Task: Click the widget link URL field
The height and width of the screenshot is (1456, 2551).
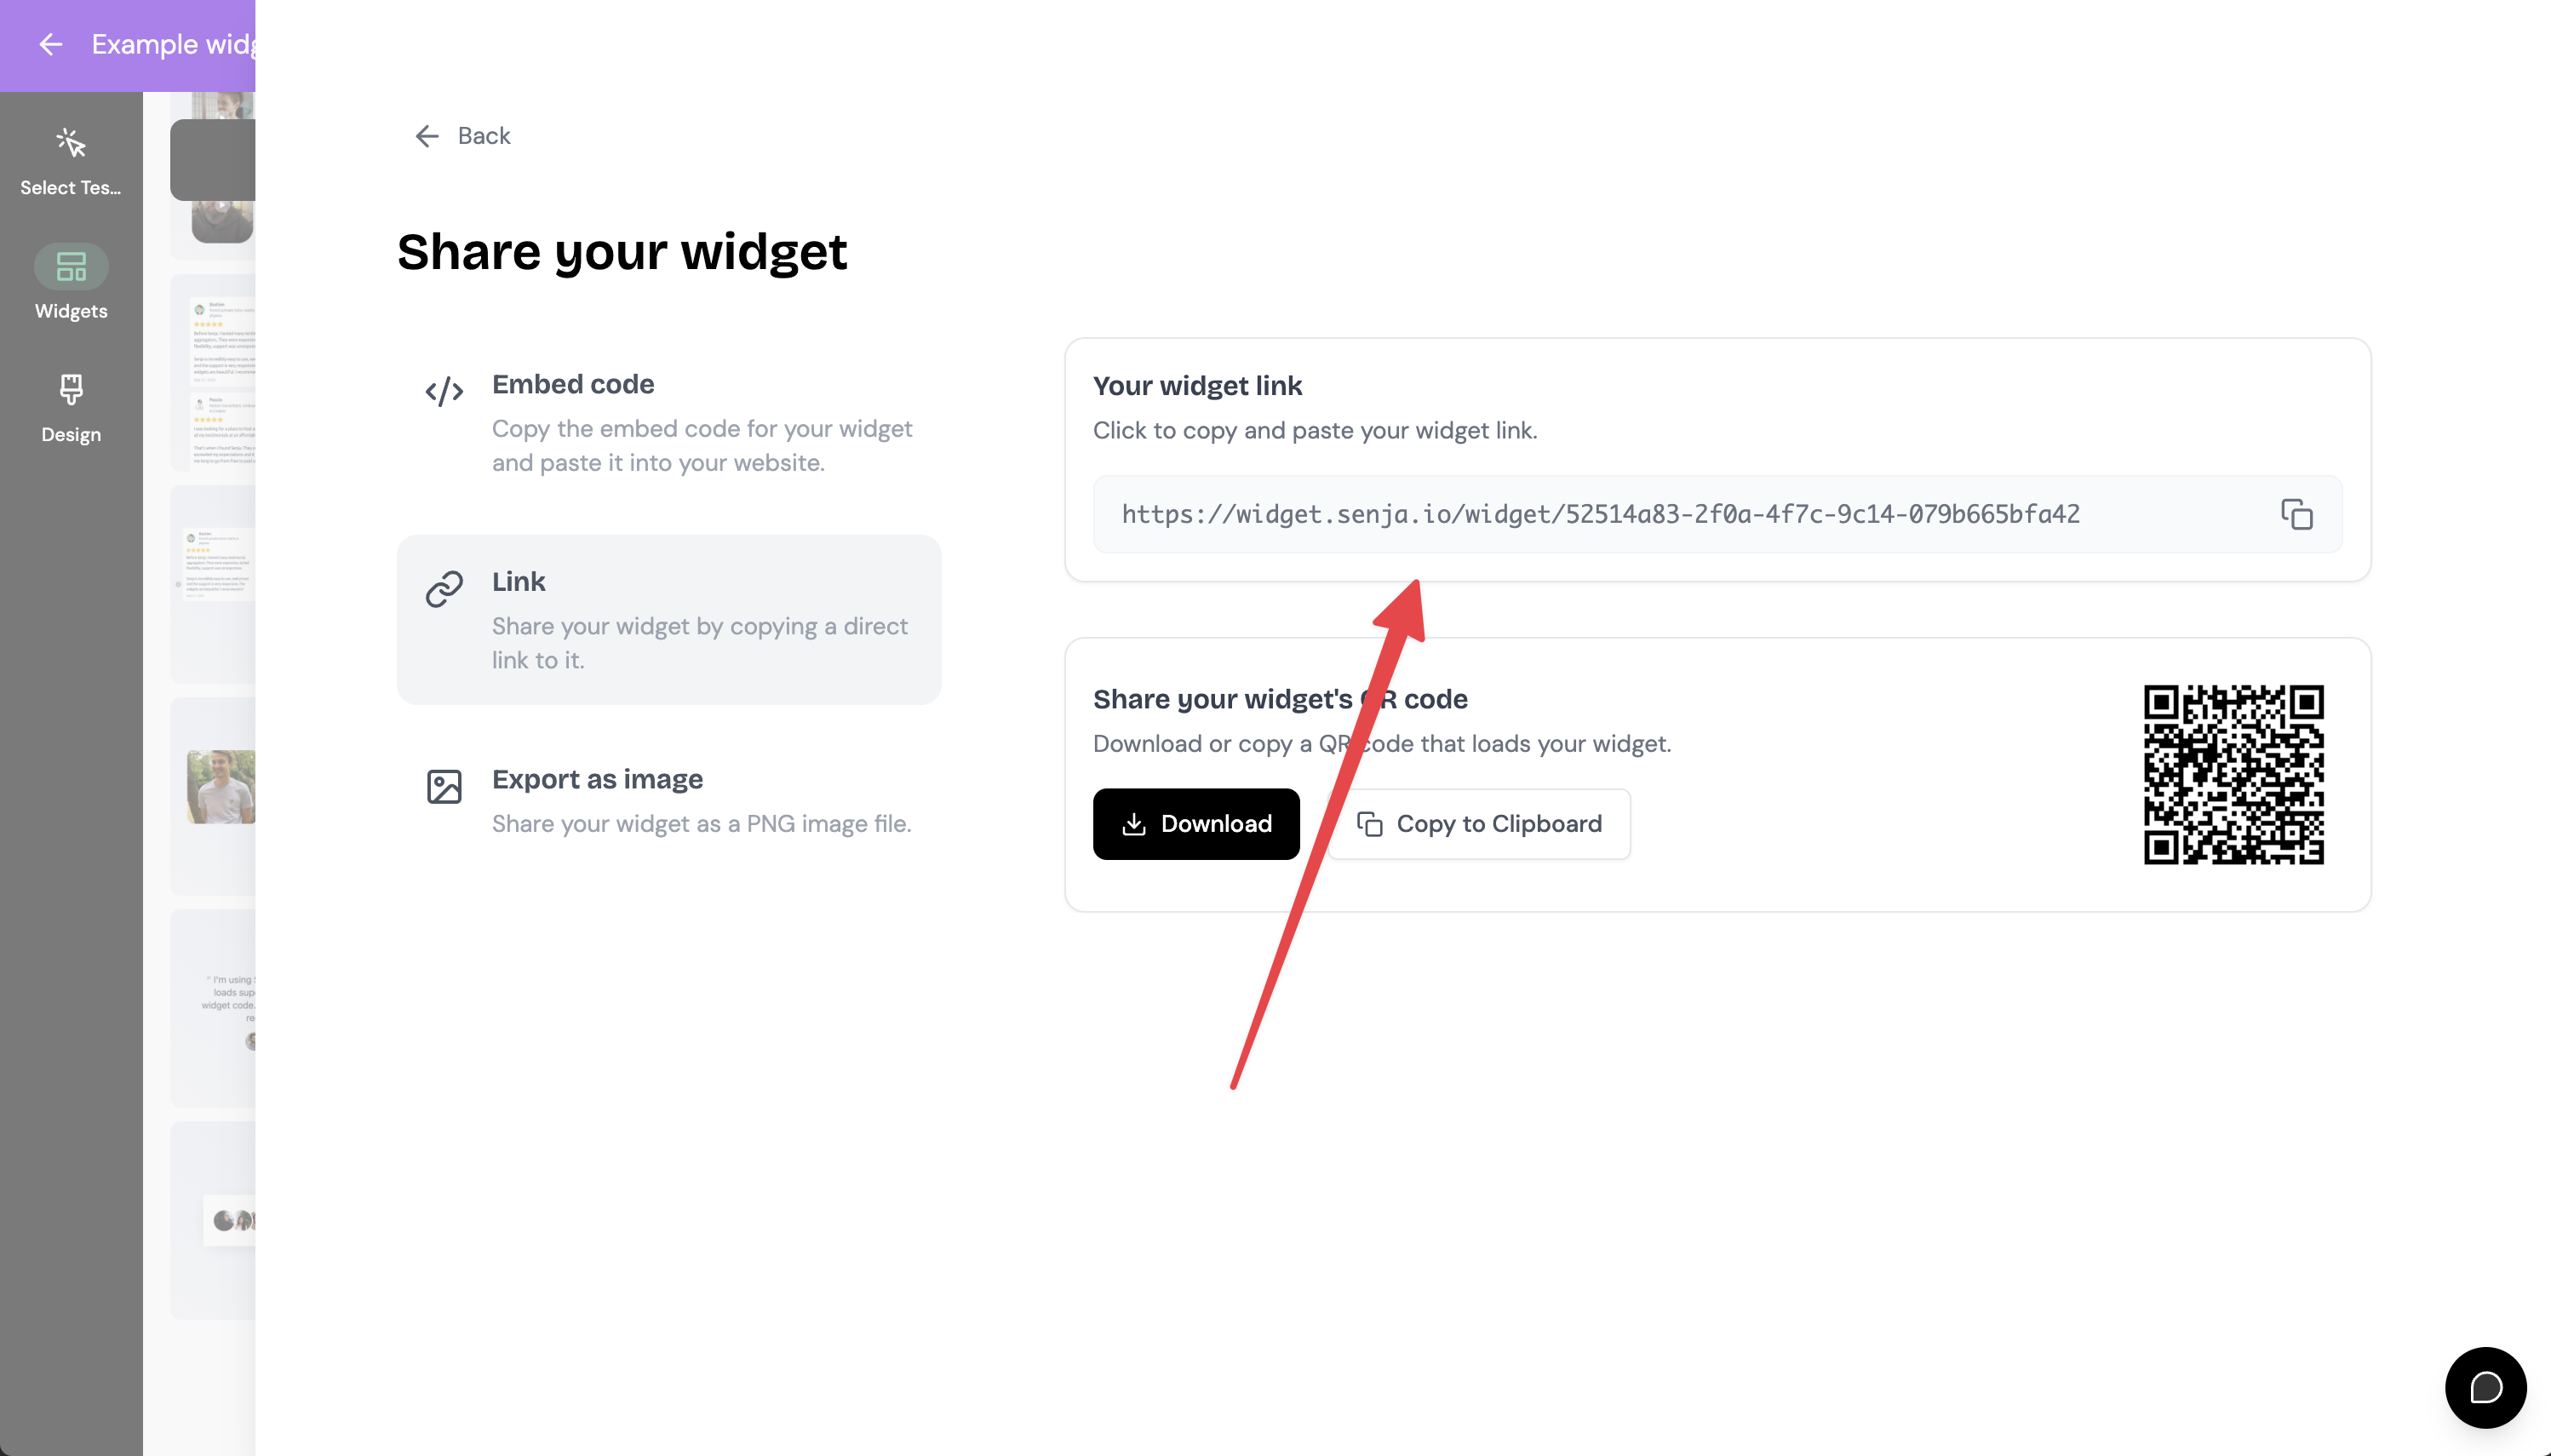Action: 1717,514
